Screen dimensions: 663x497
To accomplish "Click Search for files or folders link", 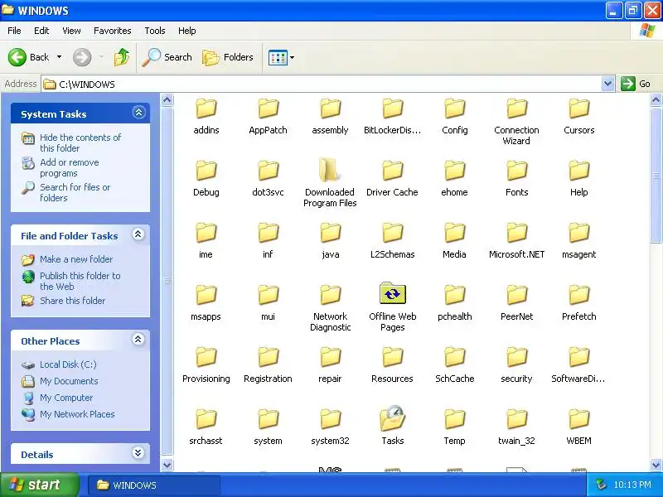I will pos(75,192).
